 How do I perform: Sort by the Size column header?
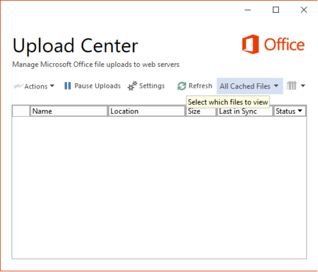coord(201,112)
